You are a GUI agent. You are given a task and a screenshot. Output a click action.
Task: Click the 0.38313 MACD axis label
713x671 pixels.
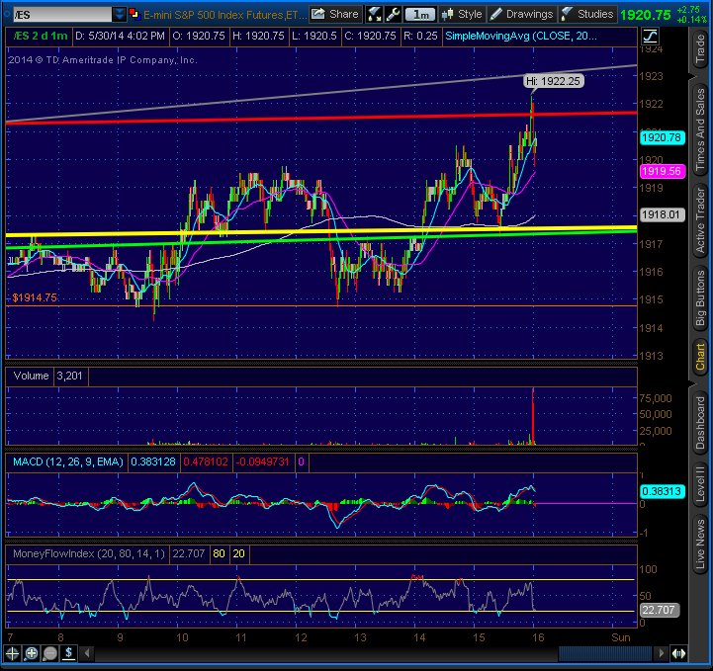click(663, 491)
